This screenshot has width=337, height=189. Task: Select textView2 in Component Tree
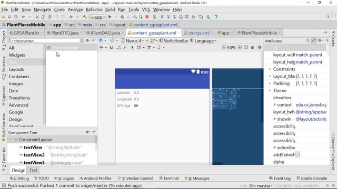(x=34, y=155)
